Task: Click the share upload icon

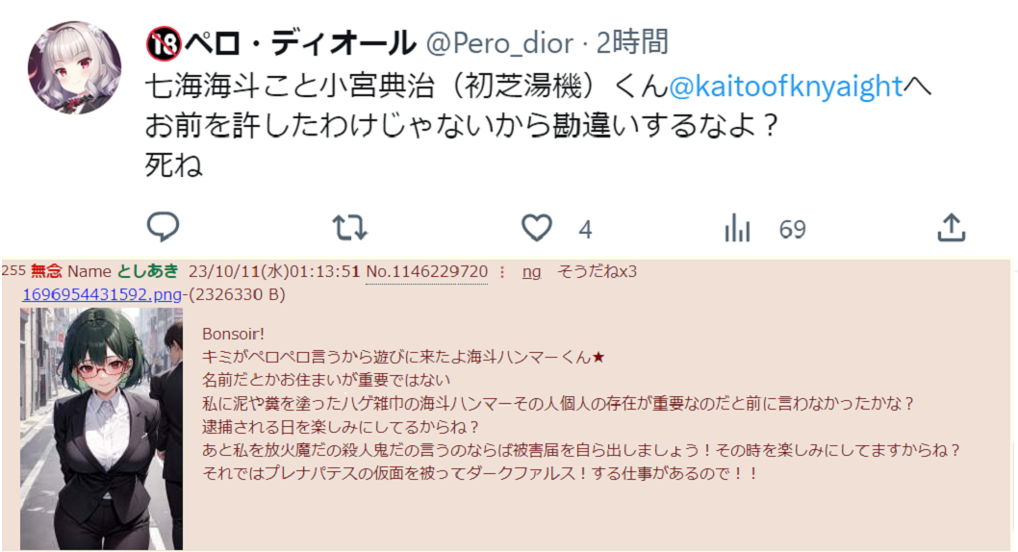Action: click(952, 228)
